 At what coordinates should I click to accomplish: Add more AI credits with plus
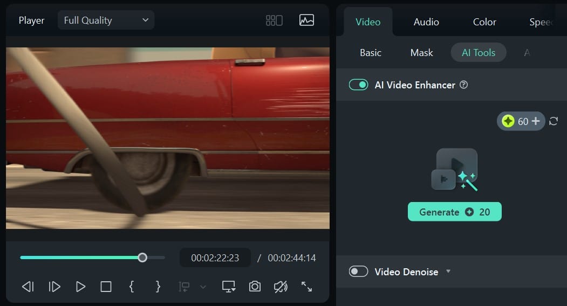536,121
